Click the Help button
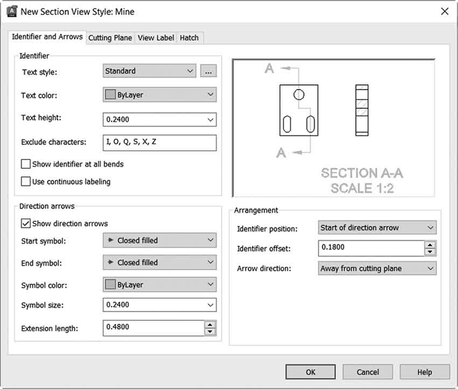 tap(425, 372)
